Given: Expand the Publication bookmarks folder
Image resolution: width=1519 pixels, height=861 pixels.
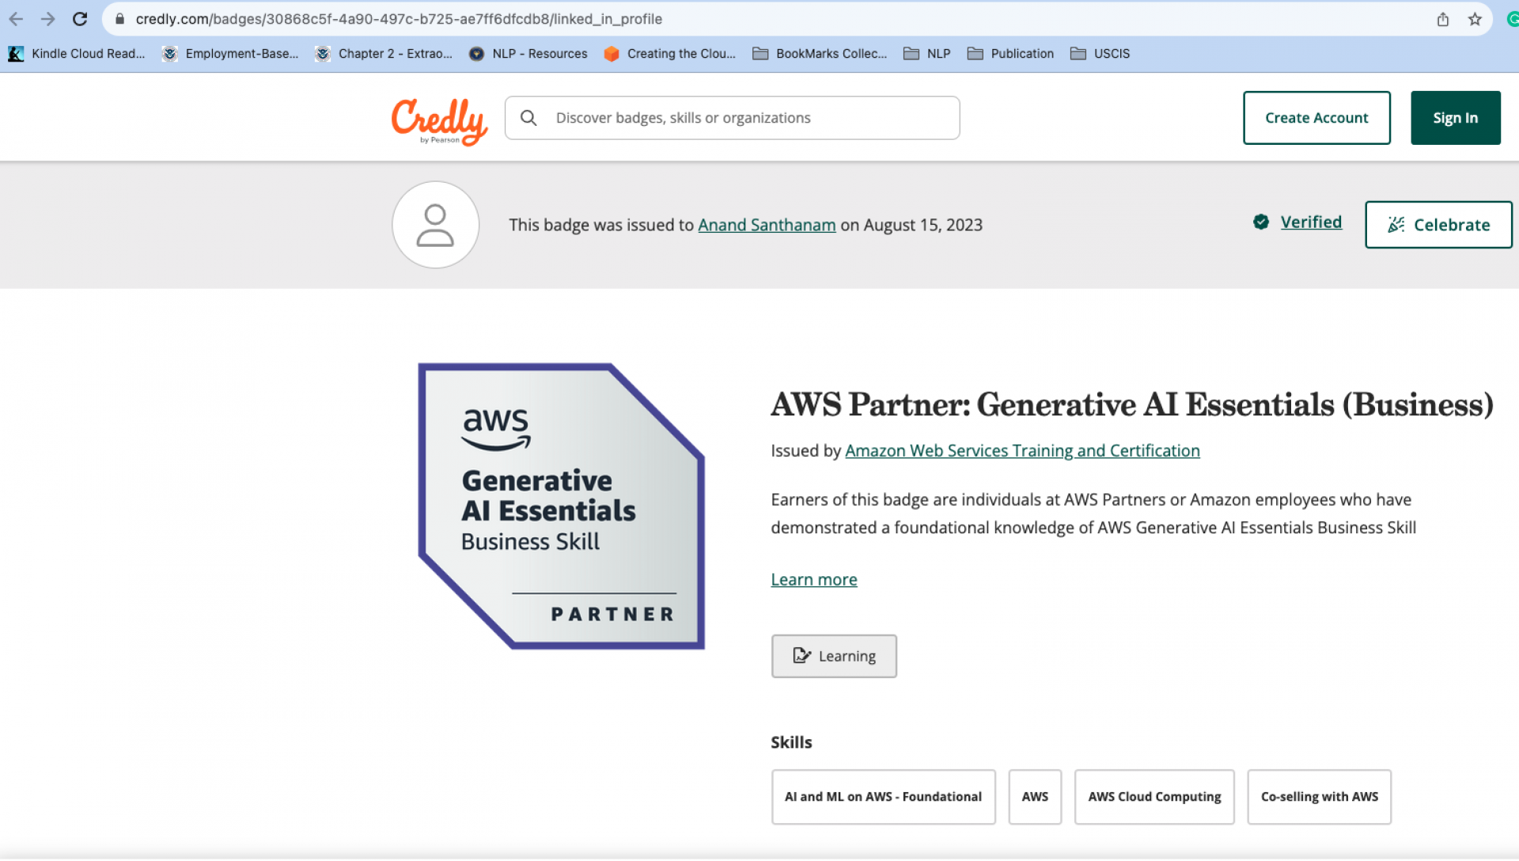Looking at the screenshot, I should pos(1011,53).
